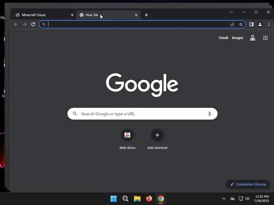Click the OneDrive cloud tray icon

point(233,199)
